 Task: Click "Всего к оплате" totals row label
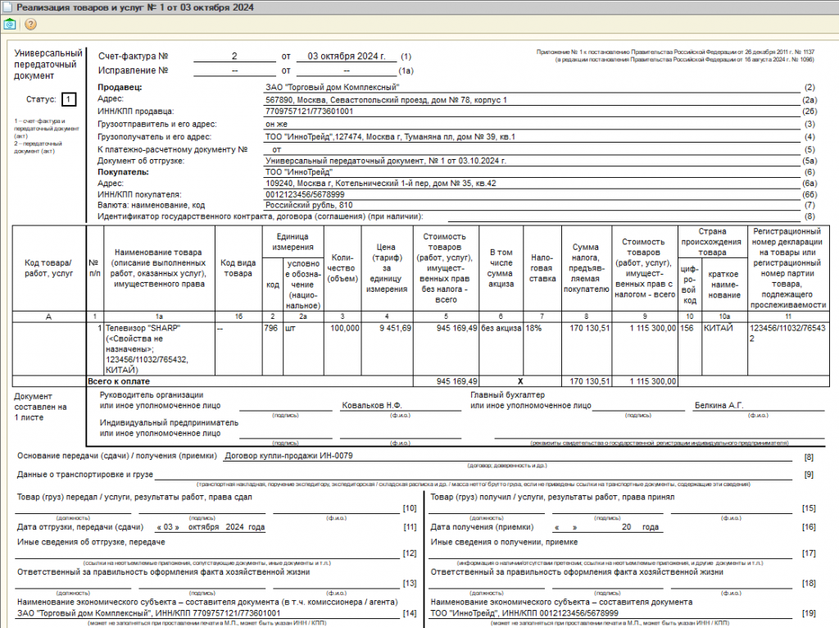(119, 382)
